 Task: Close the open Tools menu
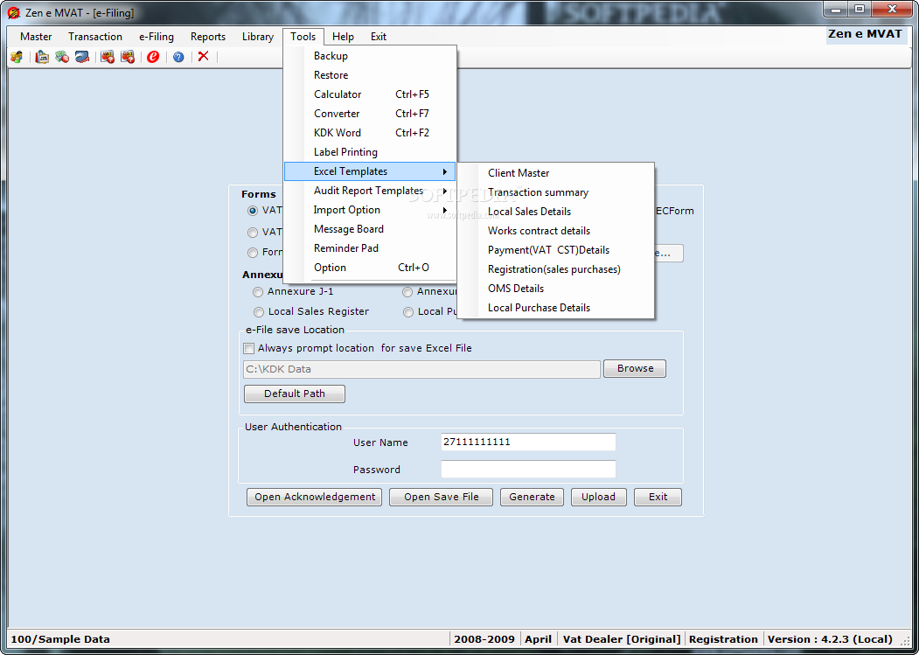click(303, 37)
